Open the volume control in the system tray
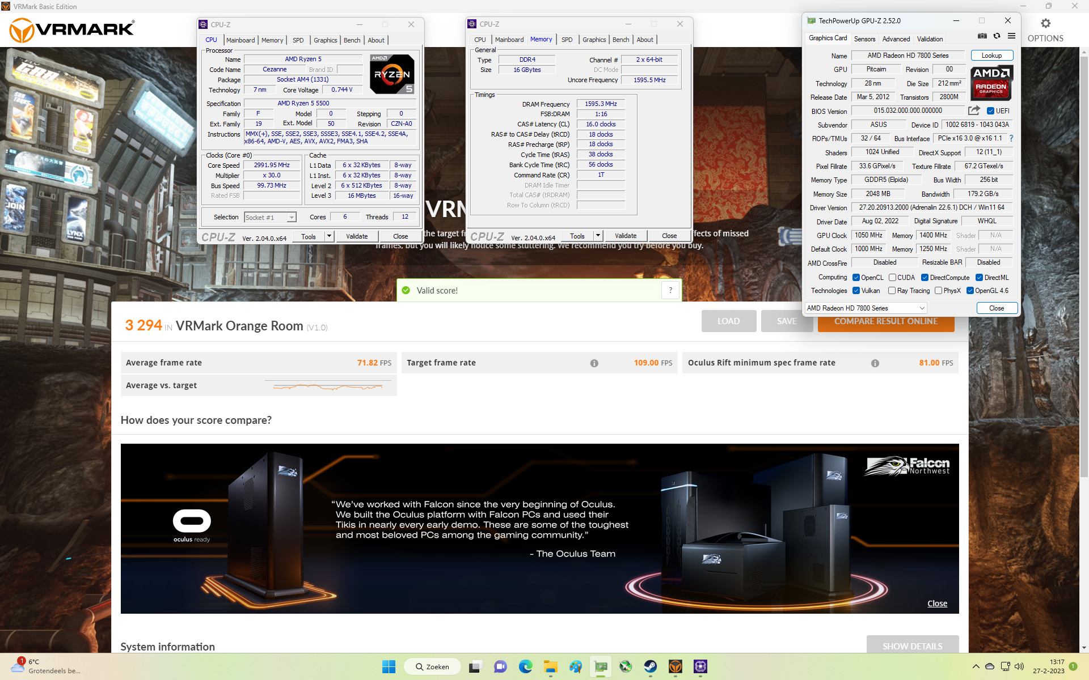This screenshot has height=680, width=1089. (1019, 666)
